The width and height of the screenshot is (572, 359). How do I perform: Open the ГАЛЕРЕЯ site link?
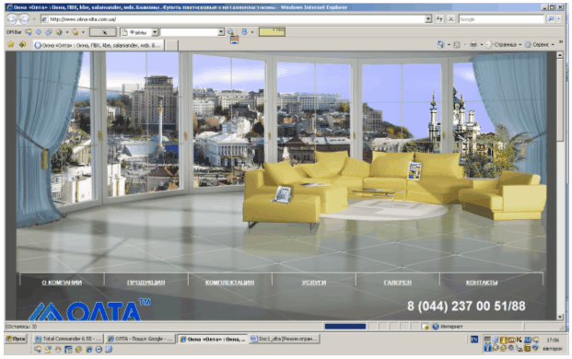click(398, 283)
